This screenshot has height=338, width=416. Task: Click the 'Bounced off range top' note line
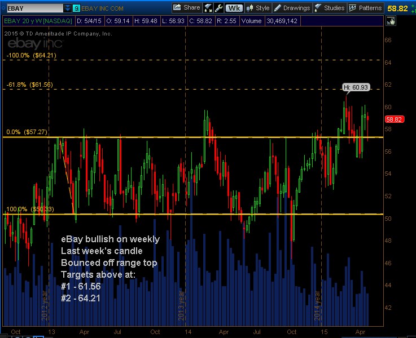point(109,263)
